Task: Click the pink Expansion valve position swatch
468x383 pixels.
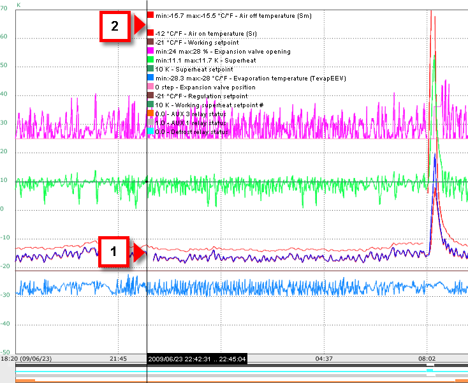Action: pos(150,87)
